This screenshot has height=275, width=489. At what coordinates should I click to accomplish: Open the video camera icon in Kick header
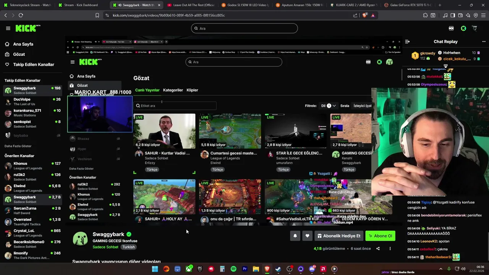point(451,28)
